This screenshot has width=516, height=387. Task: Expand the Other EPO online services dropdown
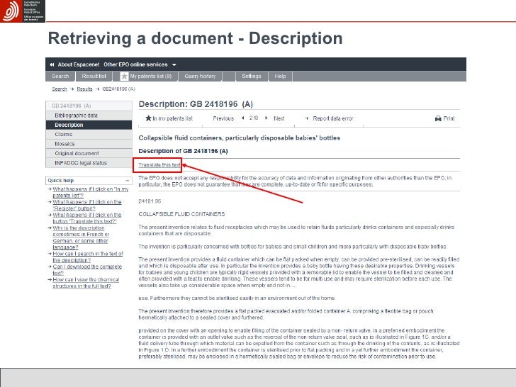point(140,64)
